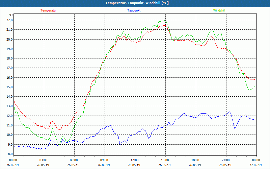The height and width of the screenshot is (169, 270).
Task: Click the 17,0 y-axis value
Action: [x=10, y=68]
